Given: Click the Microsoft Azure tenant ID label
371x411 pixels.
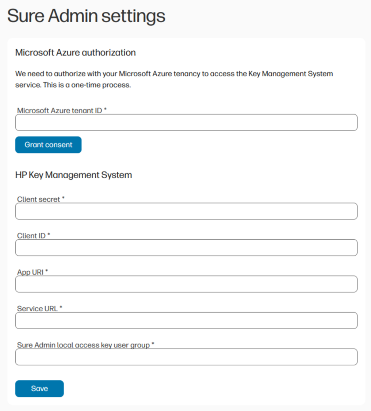Looking at the screenshot, I should click(60, 110).
